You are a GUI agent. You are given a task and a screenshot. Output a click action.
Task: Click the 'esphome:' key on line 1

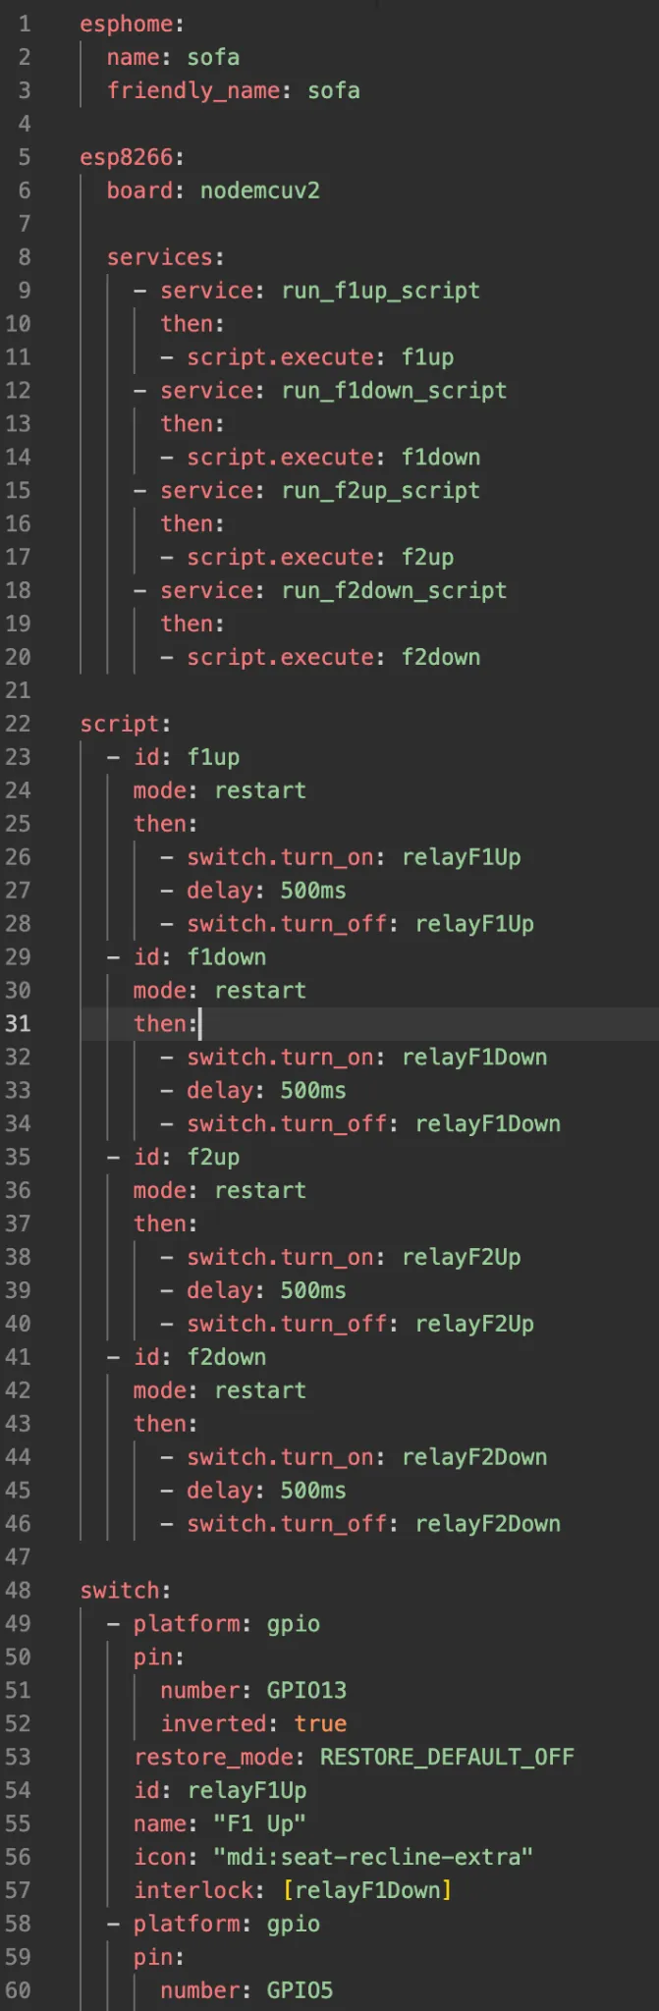[x=132, y=24]
